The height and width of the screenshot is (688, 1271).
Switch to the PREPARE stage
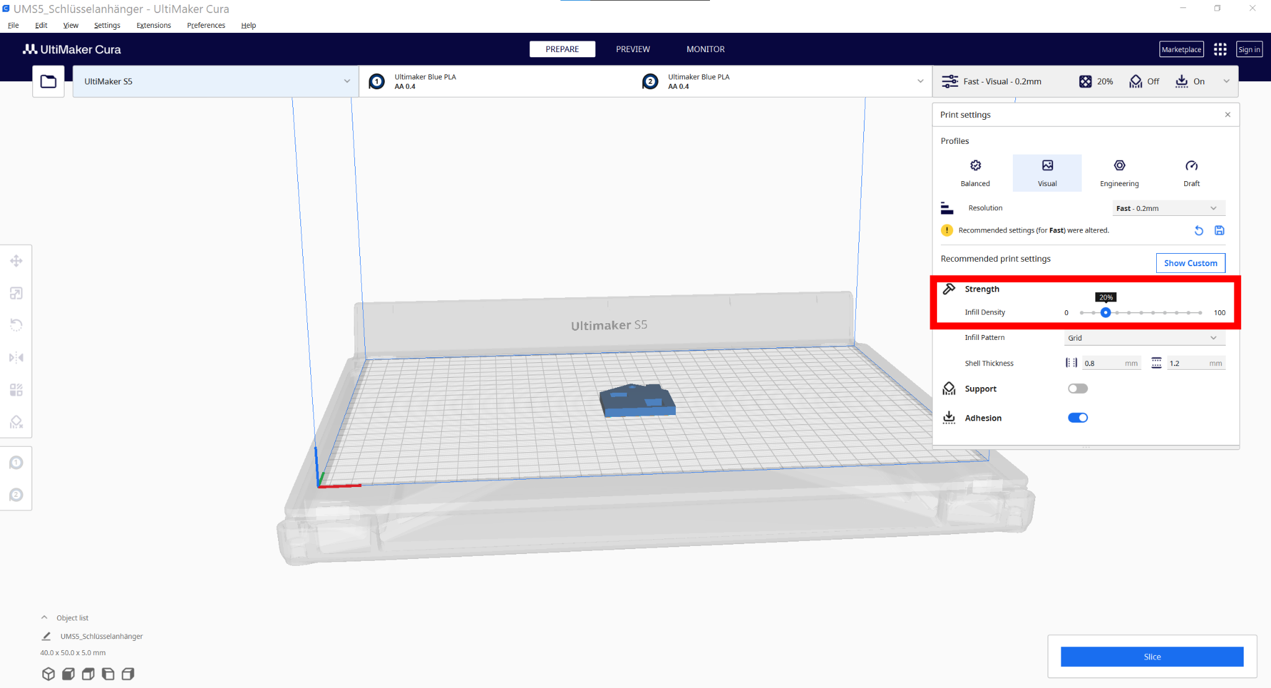point(562,49)
